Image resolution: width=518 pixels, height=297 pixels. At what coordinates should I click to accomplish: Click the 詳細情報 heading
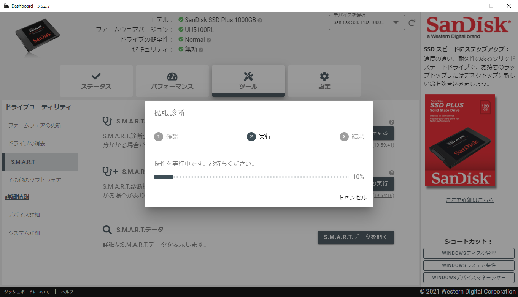click(x=17, y=197)
